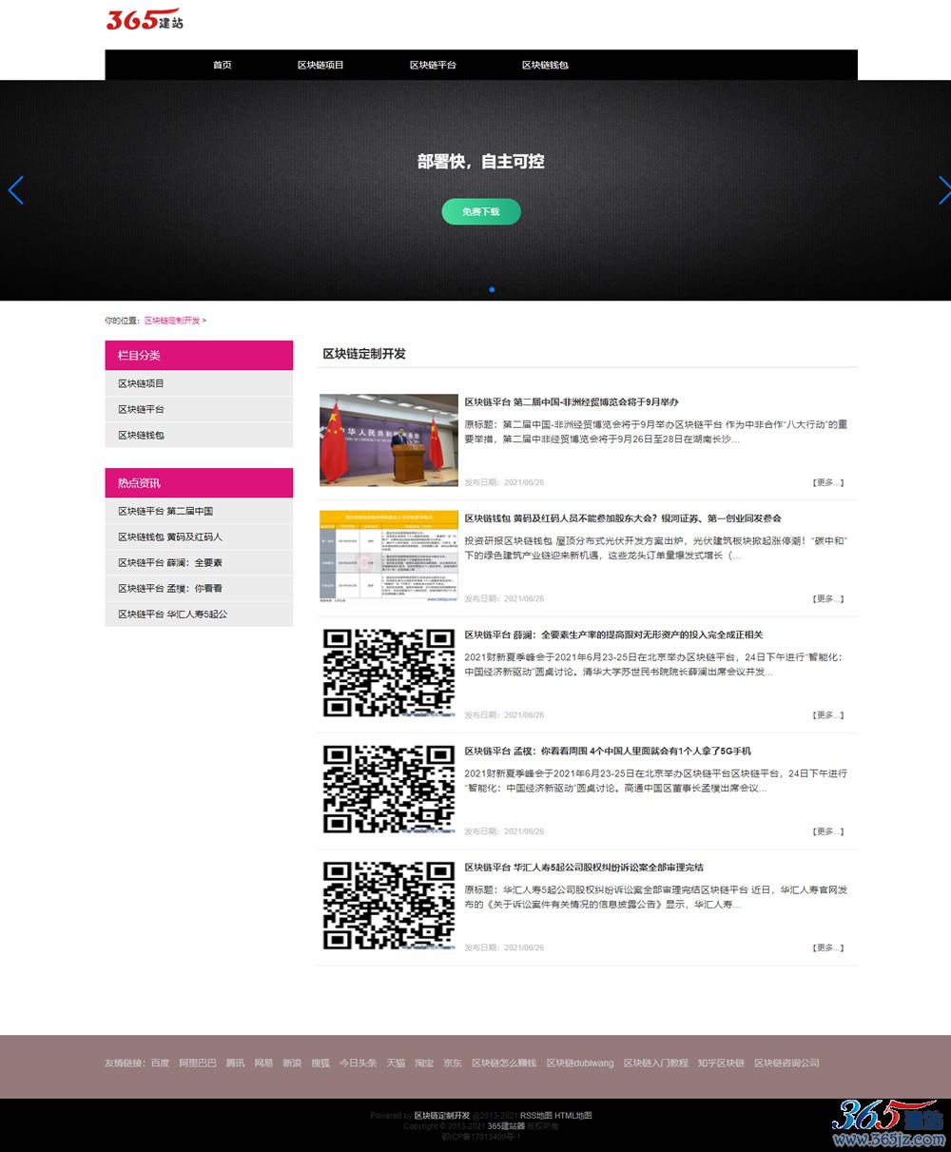This screenshot has height=1152, width=951.
Task: Open the HTML地图 link in footer
Action: pos(573,1115)
